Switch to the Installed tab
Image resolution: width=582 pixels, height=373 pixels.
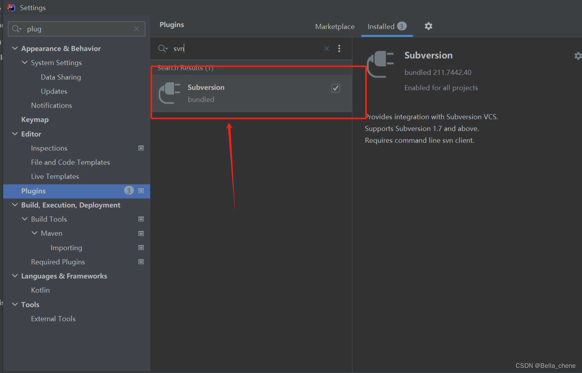coord(387,27)
